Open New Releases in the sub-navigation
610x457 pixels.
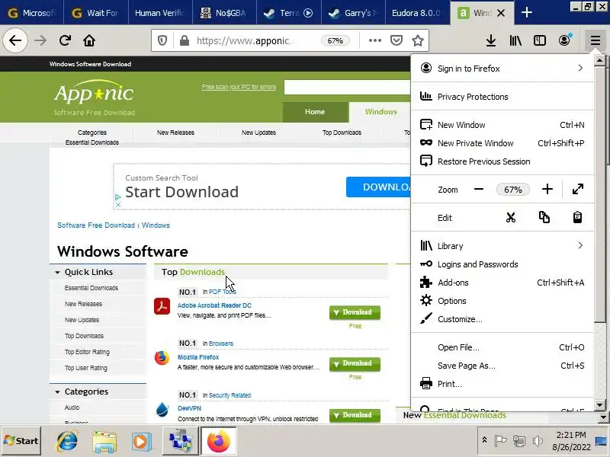click(175, 133)
